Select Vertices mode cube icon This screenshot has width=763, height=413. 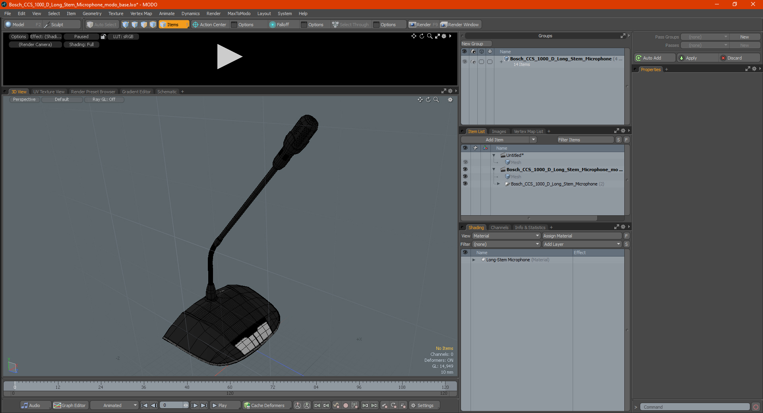click(126, 25)
